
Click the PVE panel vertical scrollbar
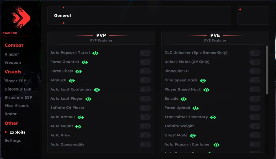pyautogui.click(x=267, y=70)
